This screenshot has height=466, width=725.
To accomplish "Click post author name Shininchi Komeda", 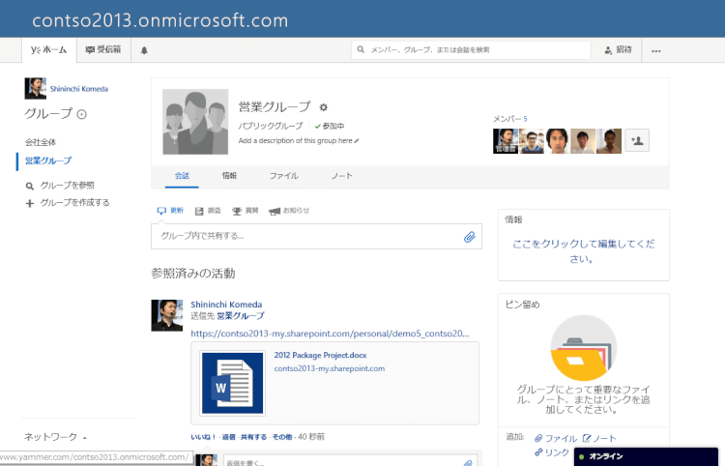I will coord(226,305).
